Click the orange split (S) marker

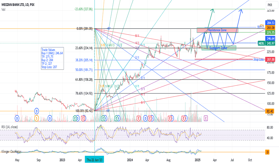click(37, 118)
